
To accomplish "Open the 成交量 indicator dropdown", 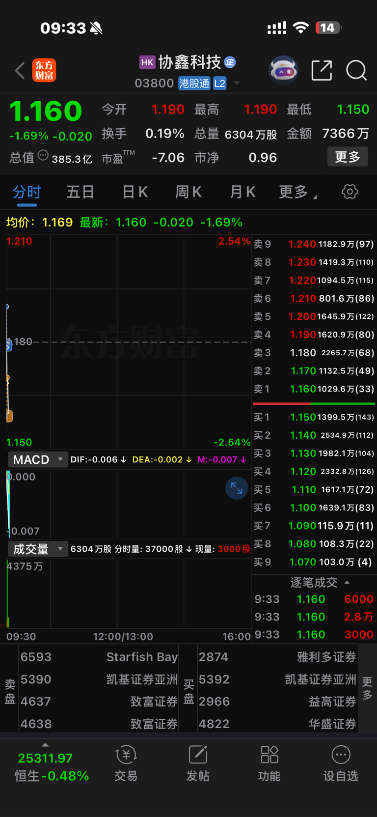I will pyautogui.click(x=38, y=549).
